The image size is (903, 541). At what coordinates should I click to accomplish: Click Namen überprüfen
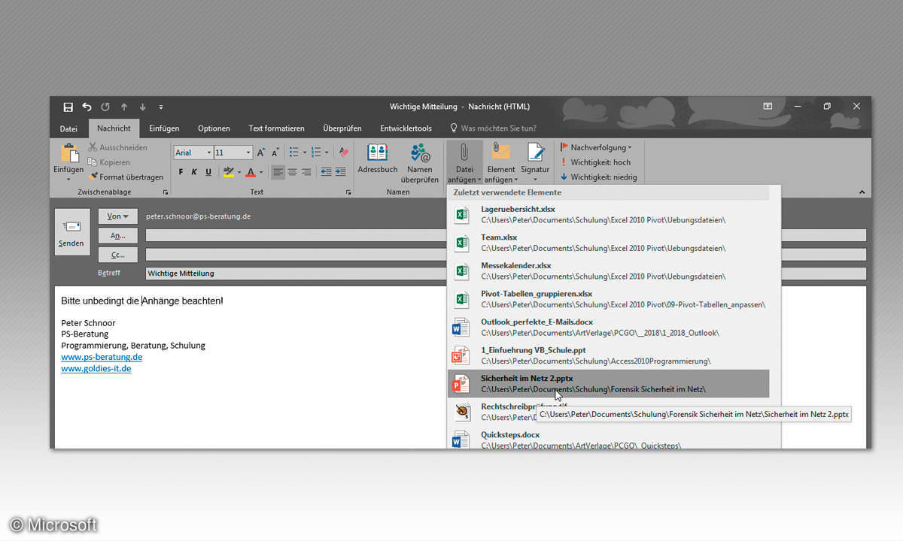tap(420, 162)
